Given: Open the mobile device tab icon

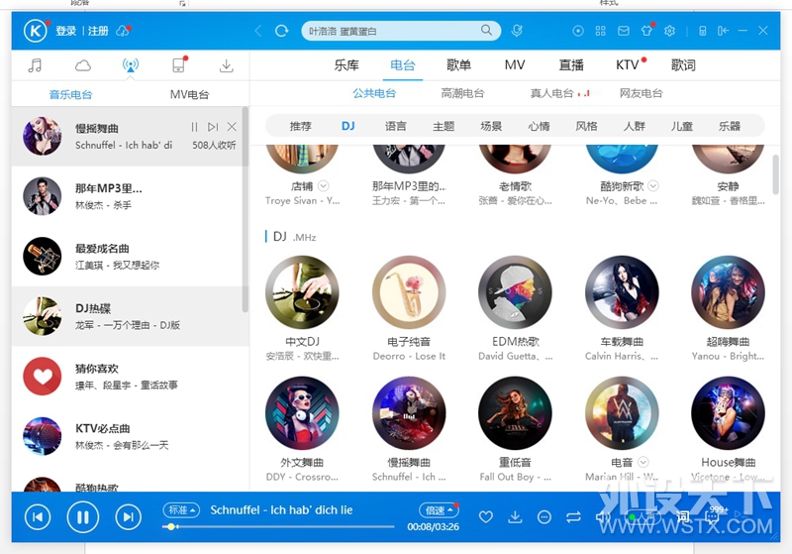Looking at the screenshot, I should coord(178,65).
